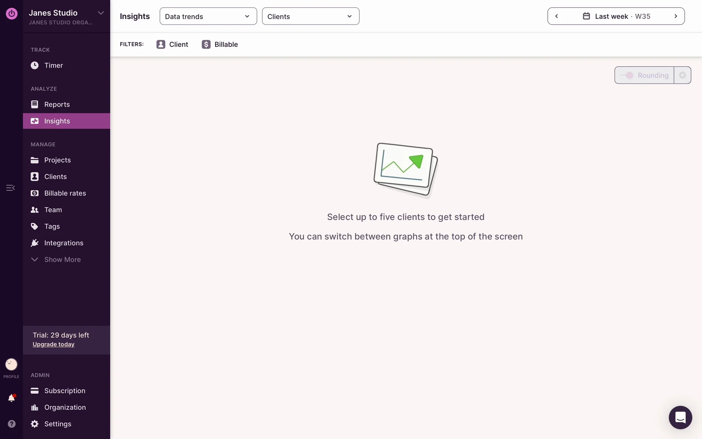Collapse sidebar with the menu-collapse icon
Image resolution: width=702 pixels, height=439 pixels.
(x=10, y=188)
